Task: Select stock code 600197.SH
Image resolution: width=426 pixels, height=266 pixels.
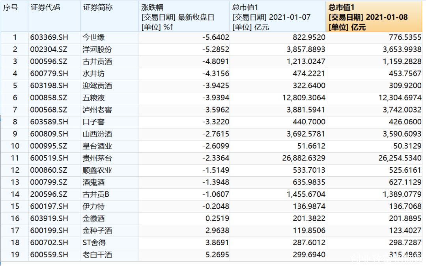Action: click(49, 206)
